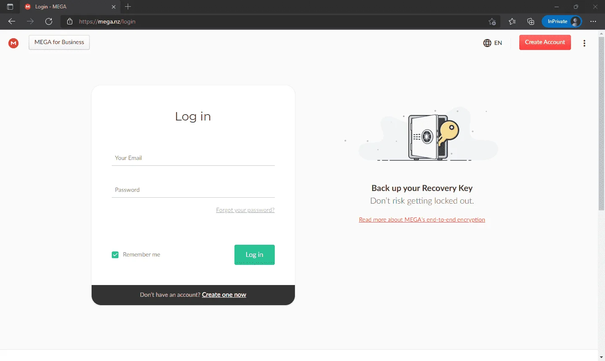Open browser collections
605x361 pixels.
click(531, 21)
